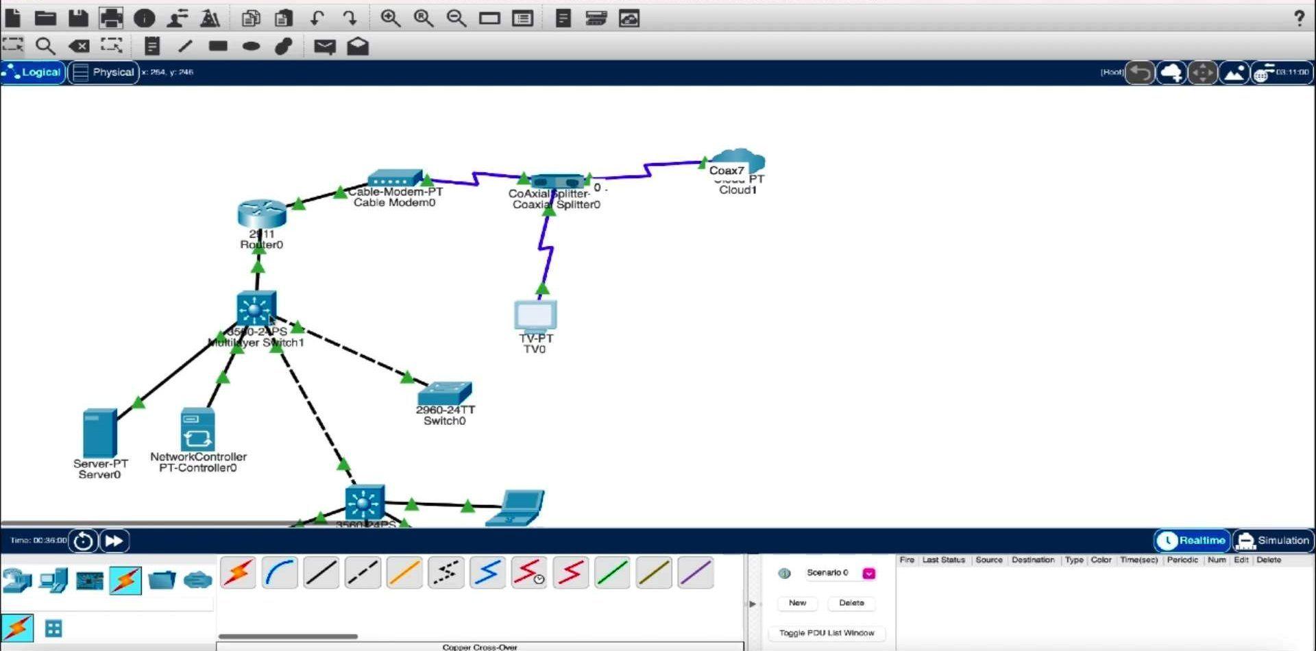Open the Physical workspace tab
The height and width of the screenshot is (651, 1316).
(104, 72)
